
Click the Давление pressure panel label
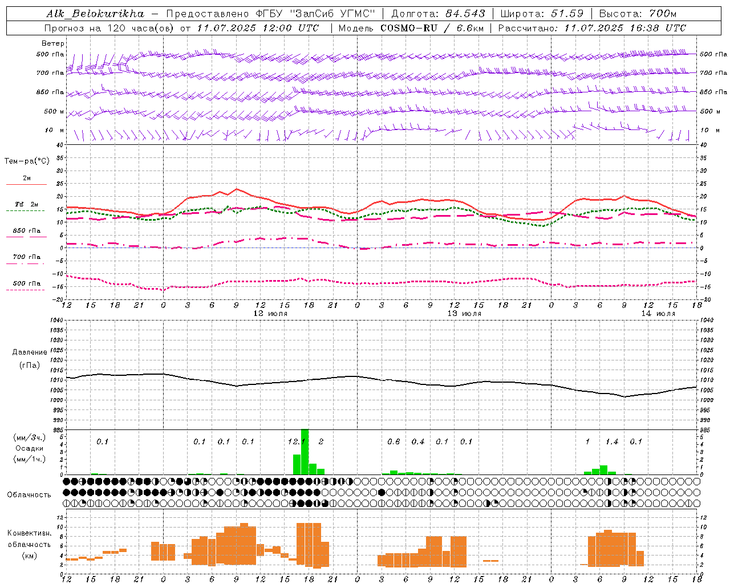[x=30, y=352]
